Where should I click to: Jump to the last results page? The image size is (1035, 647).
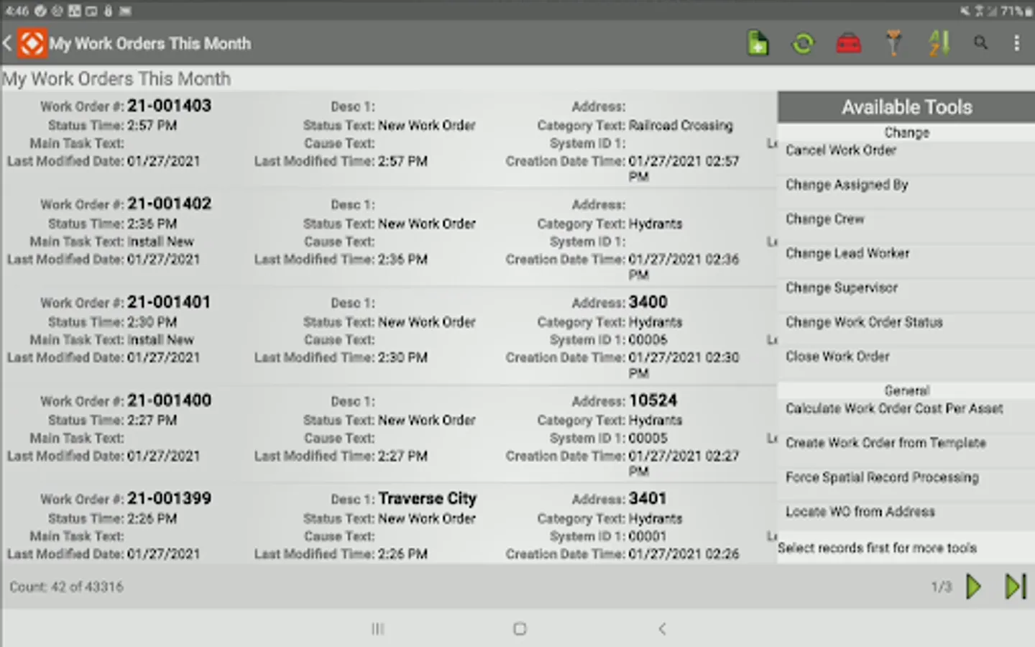click(x=1015, y=587)
